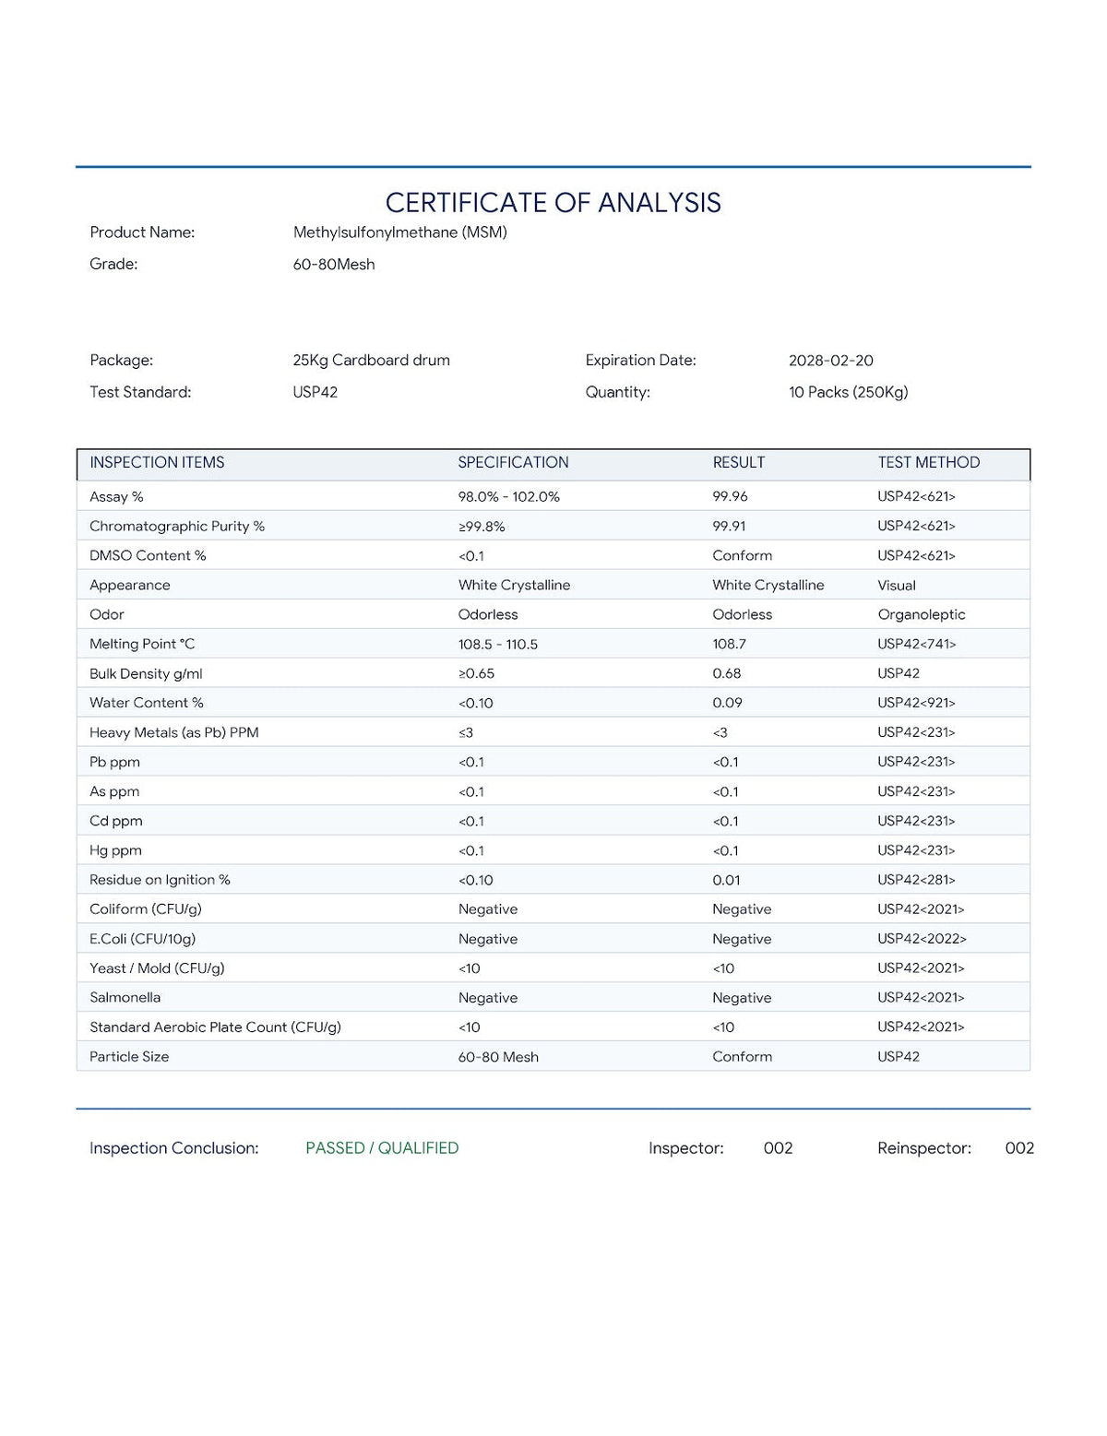
Task: Click the 'USP42<2022>' test method cell
Action: click(922, 939)
